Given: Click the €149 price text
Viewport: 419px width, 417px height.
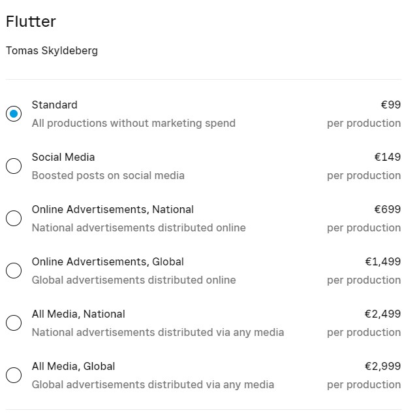Looking at the screenshot, I should 388,157.
